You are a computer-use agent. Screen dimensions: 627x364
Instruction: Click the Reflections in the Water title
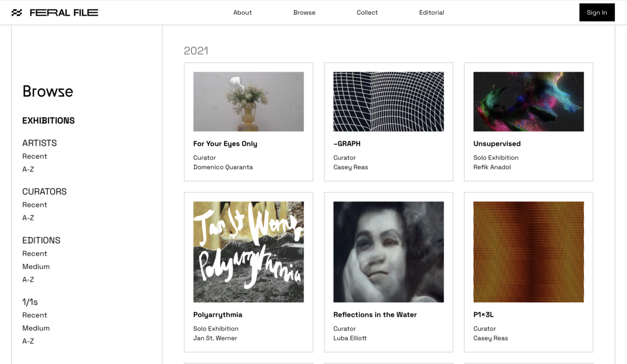click(375, 315)
